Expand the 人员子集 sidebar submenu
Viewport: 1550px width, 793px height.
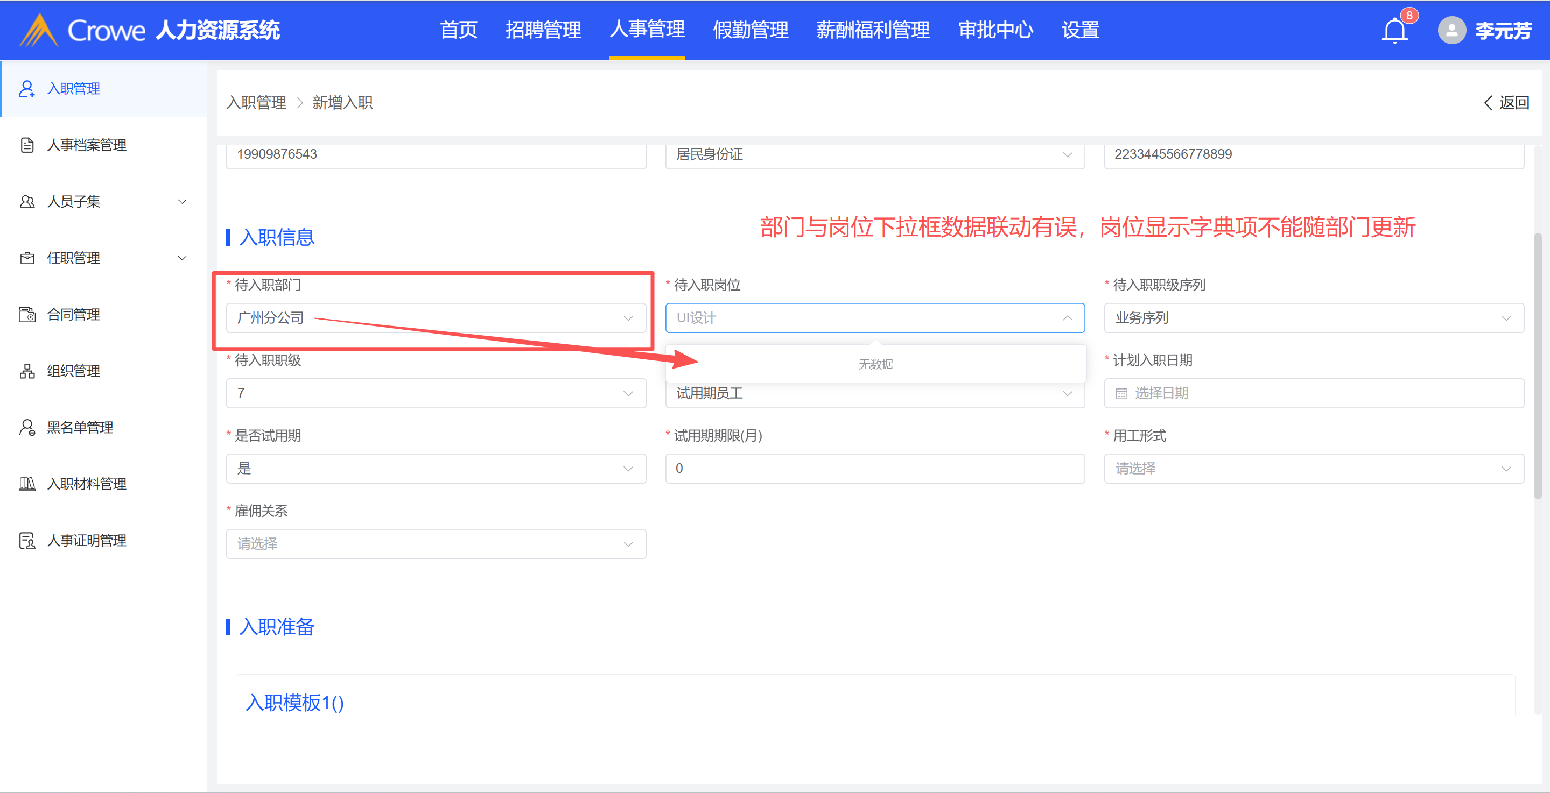click(x=182, y=201)
